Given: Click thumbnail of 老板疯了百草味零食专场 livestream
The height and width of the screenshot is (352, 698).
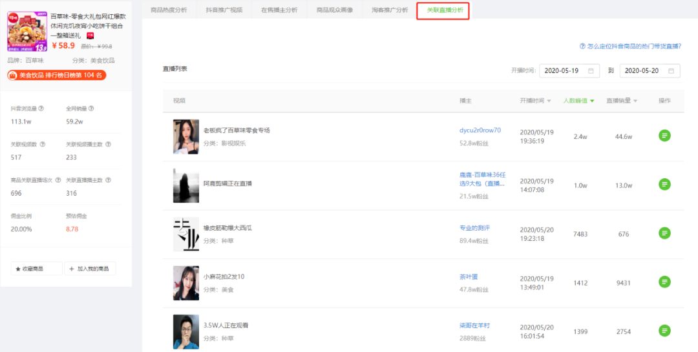Looking at the screenshot, I should (x=186, y=137).
